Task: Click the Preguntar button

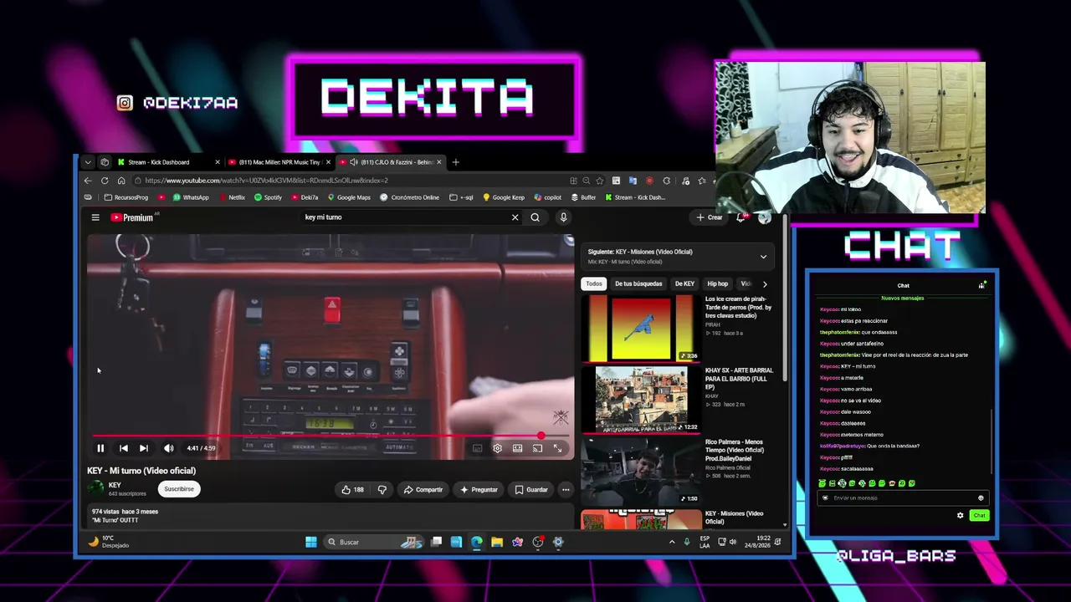Action: (x=479, y=489)
